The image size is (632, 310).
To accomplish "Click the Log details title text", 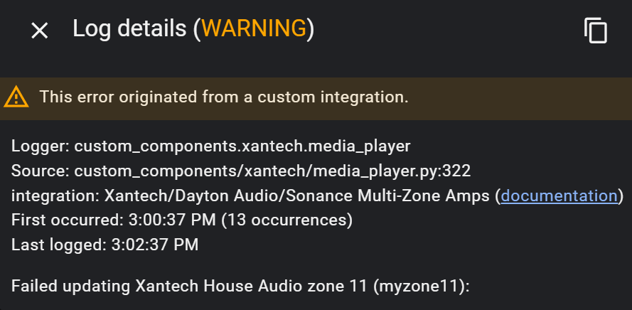I will pos(132,28).
